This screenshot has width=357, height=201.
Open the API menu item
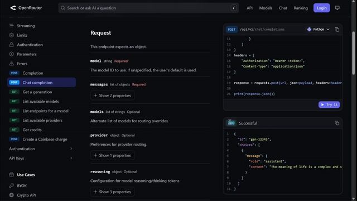pos(249,8)
